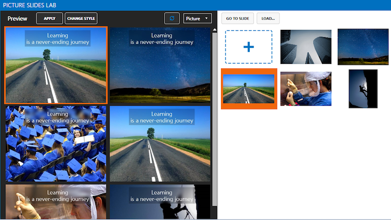Select the scientist preview at bottom left
391x220 pixels.
pyautogui.click(x=56, y=201)
